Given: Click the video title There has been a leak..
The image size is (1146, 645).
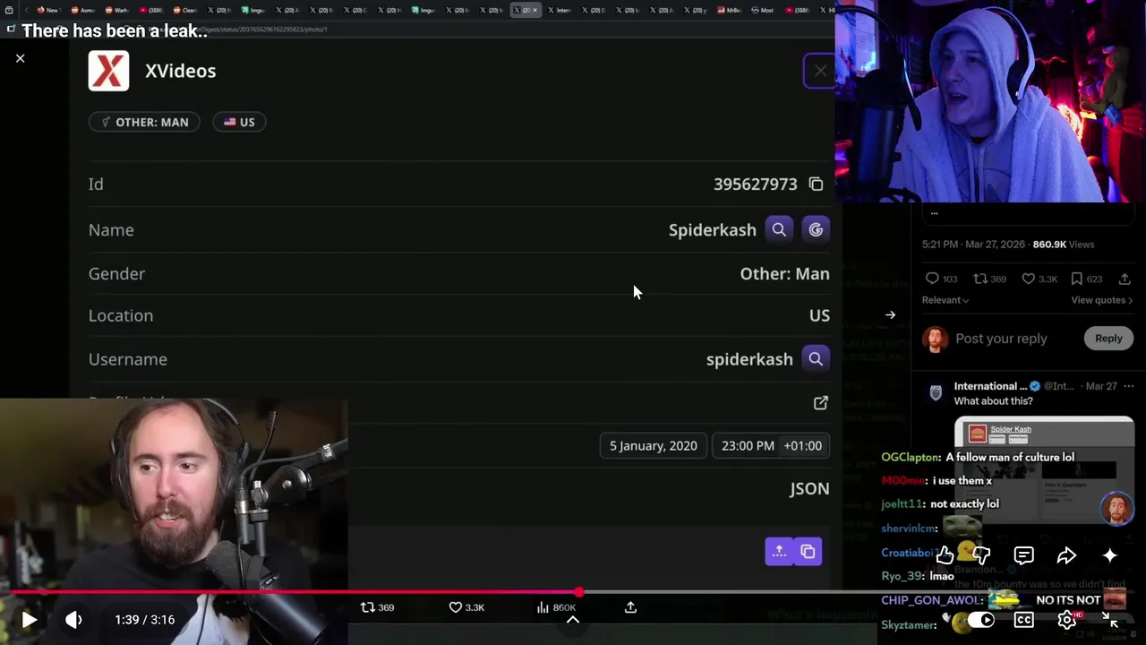Looking at the screenshot, I should 114,30.
